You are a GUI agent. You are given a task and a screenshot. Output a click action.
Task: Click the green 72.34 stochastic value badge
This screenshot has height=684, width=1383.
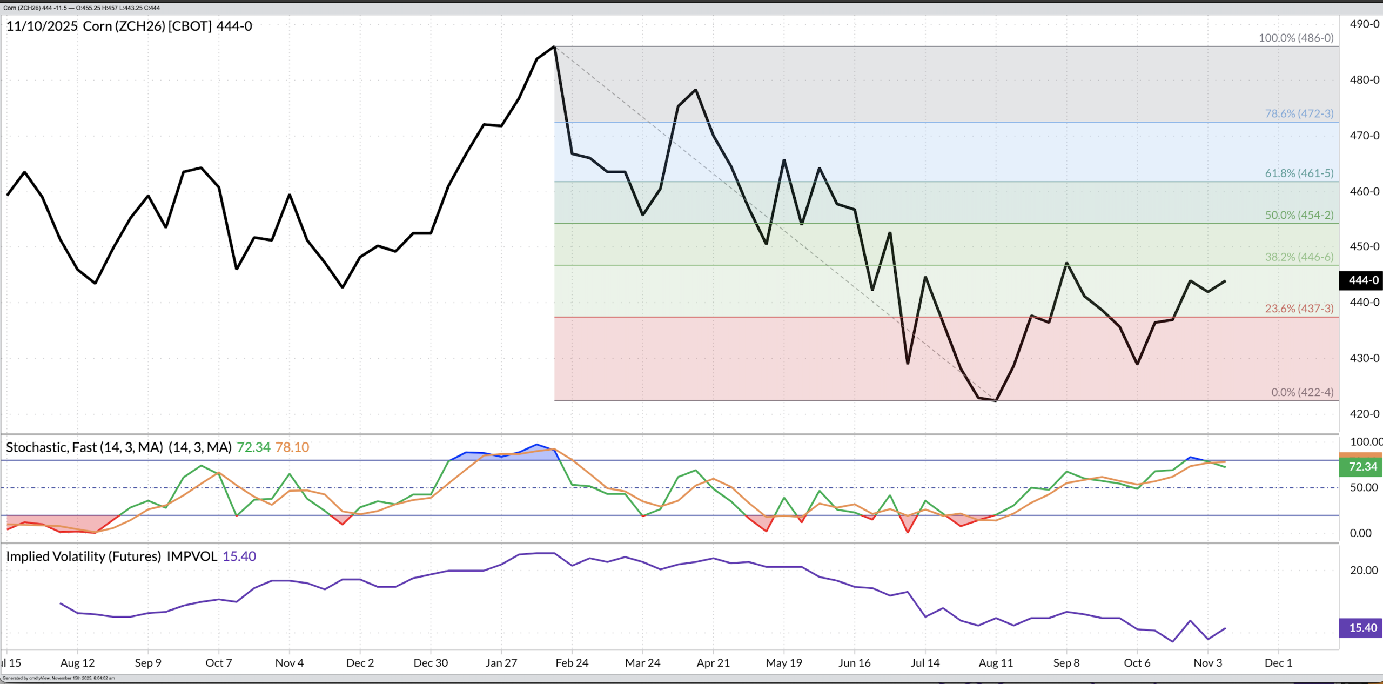point(1360,466)
